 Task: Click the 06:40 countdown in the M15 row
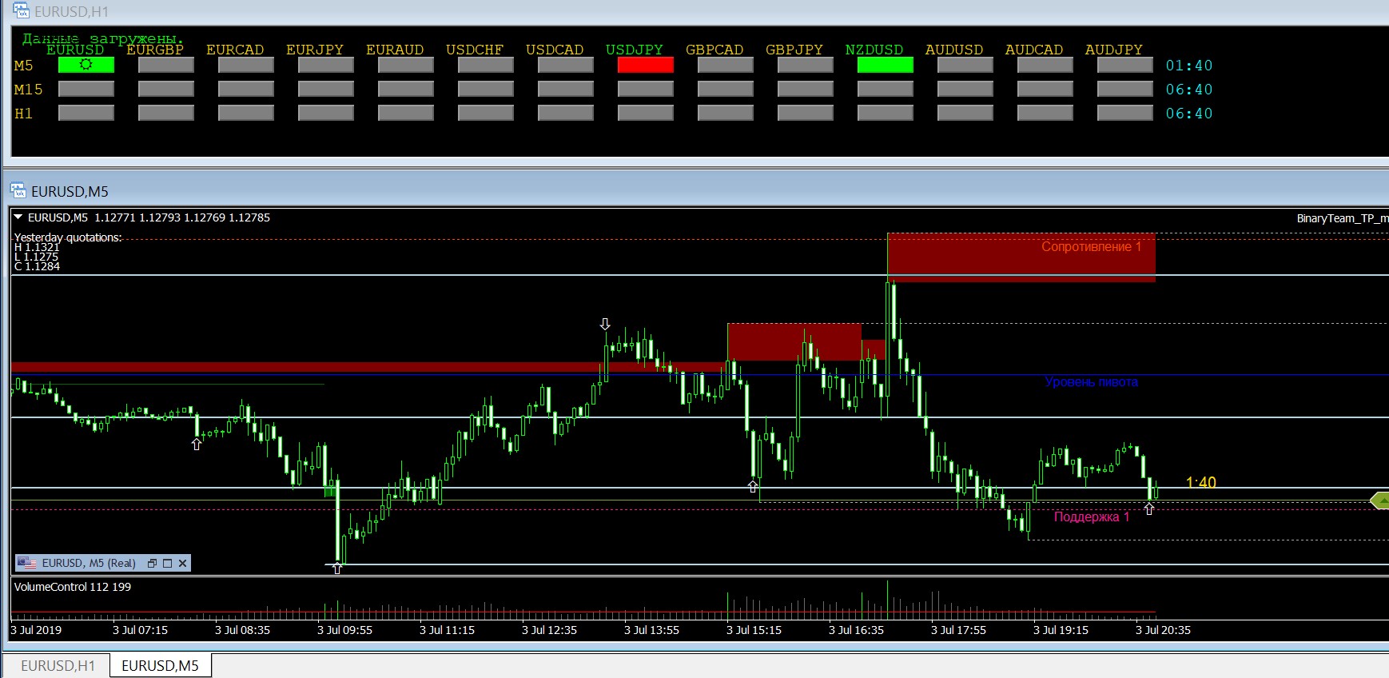pyautogui.click(x=1189, y=90)
